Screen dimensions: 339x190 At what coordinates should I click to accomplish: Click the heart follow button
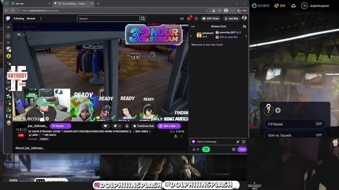[x=105, y=126]
